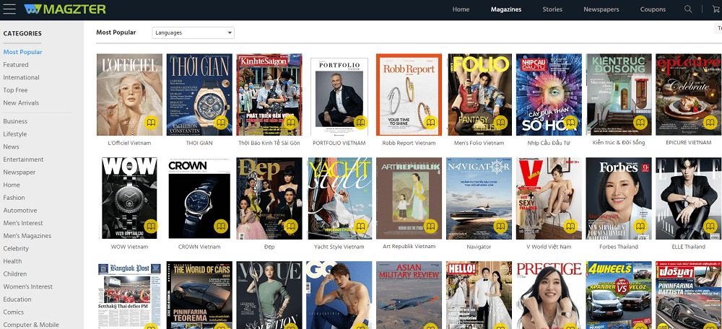Select Men's Magazines category
This screenshot has height=329, width=722.
(x=27, y=236)
